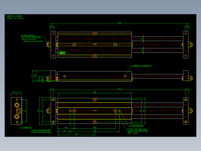Select the 'For stroke adjustment' note
This screenshot has width=201, height=151.
pyautogui.click(x=31, y=37)
